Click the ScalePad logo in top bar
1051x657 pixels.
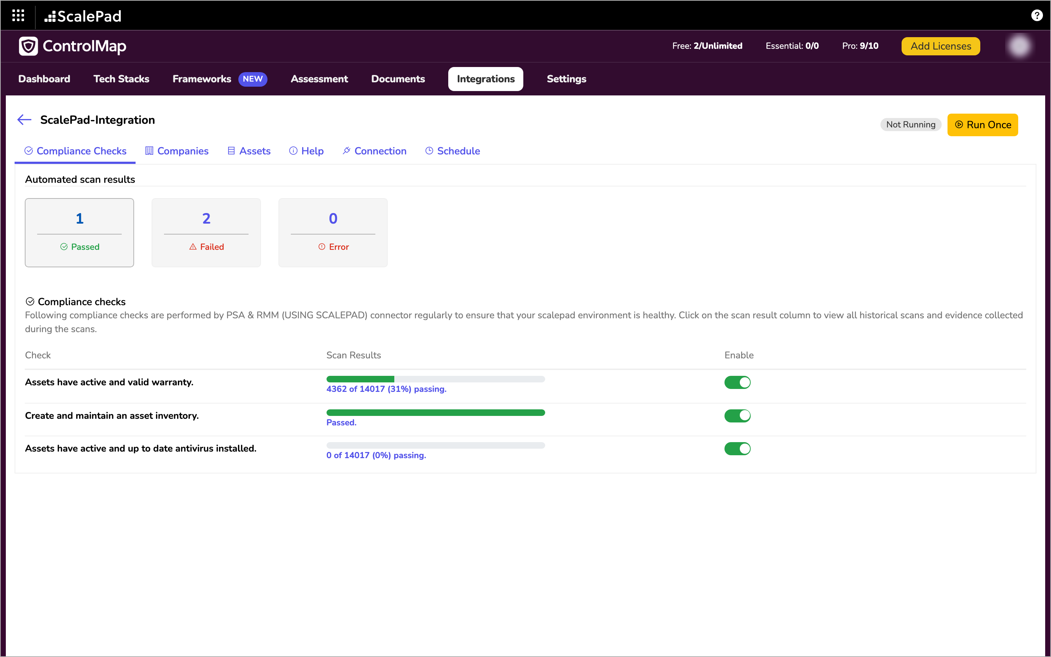(83, 16)
